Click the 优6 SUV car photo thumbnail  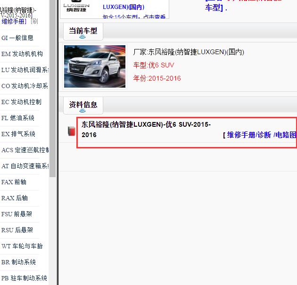[x=95, y=66]
